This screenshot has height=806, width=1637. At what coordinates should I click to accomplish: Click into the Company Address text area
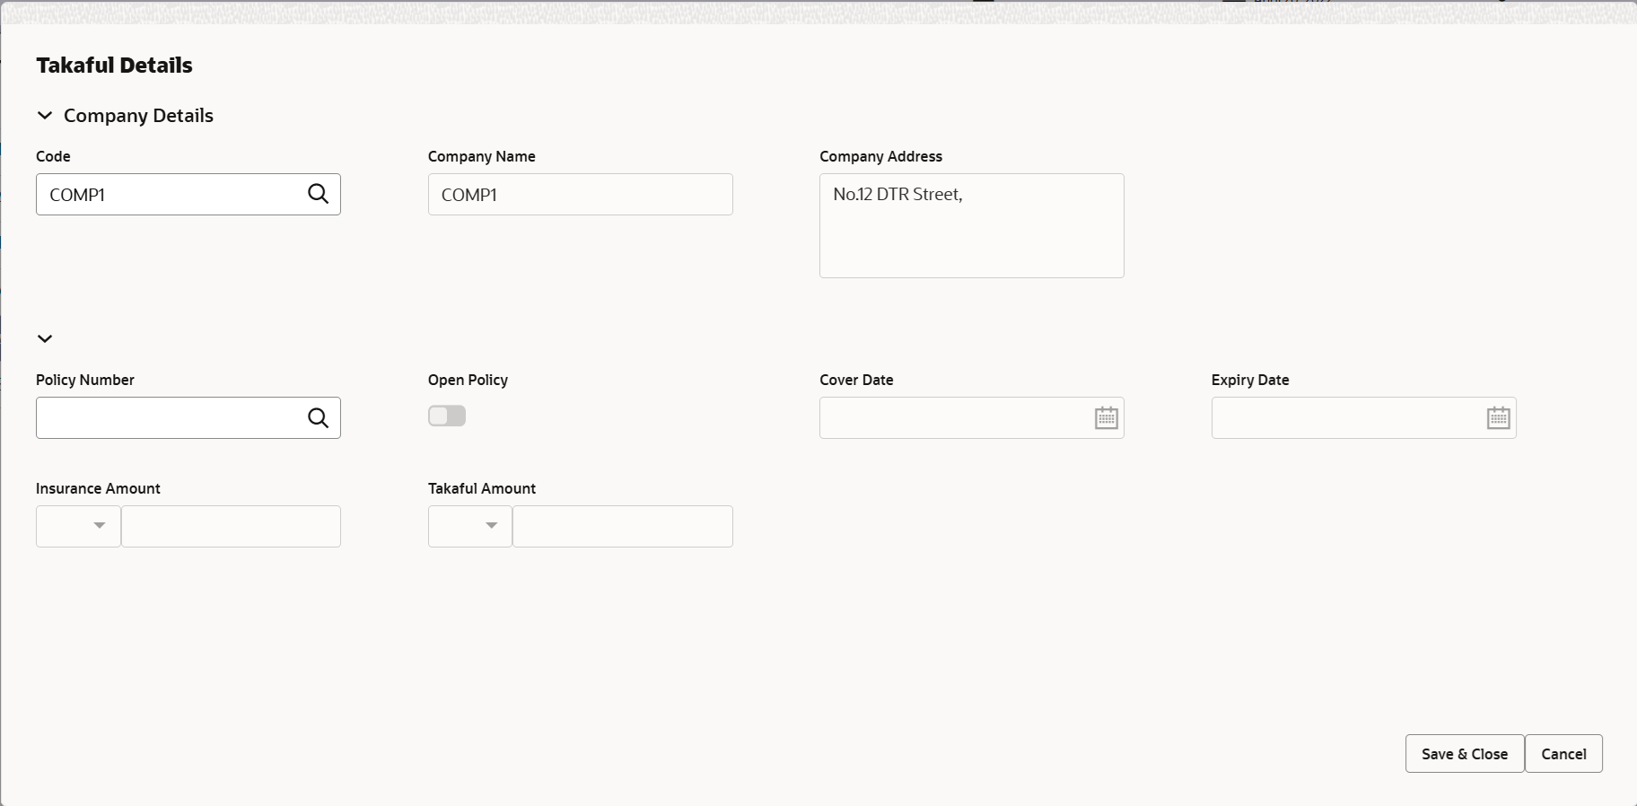(x=972, y=225)
